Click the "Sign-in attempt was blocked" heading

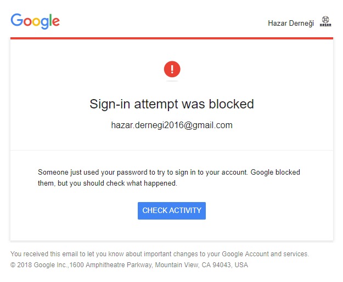(x=172, y=104)
